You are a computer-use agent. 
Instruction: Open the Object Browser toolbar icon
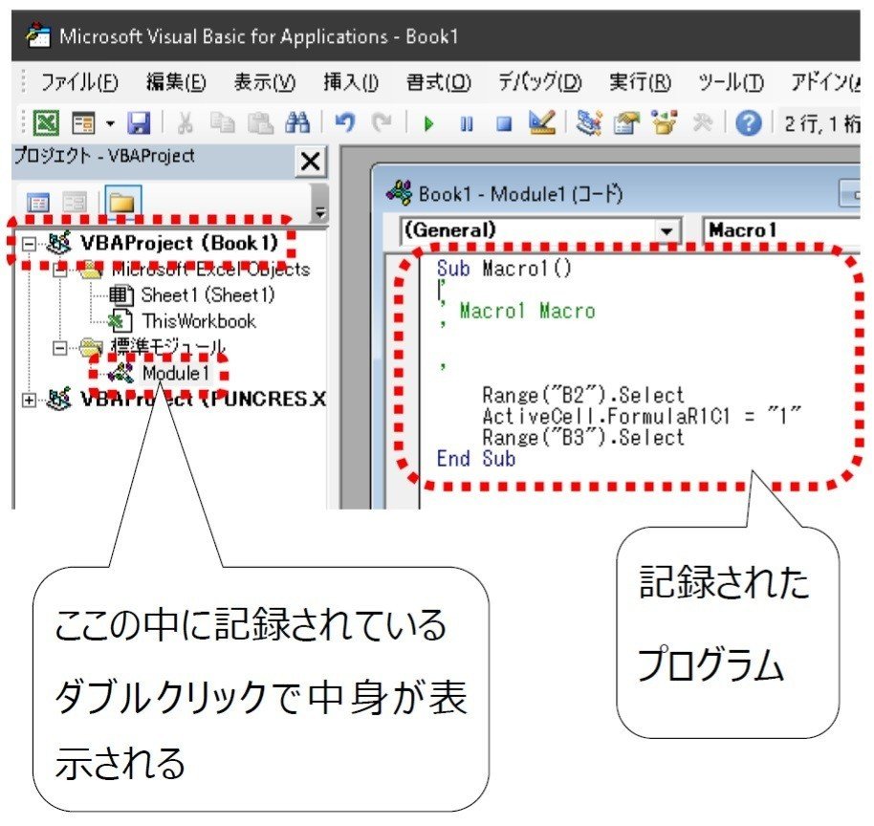664,122
